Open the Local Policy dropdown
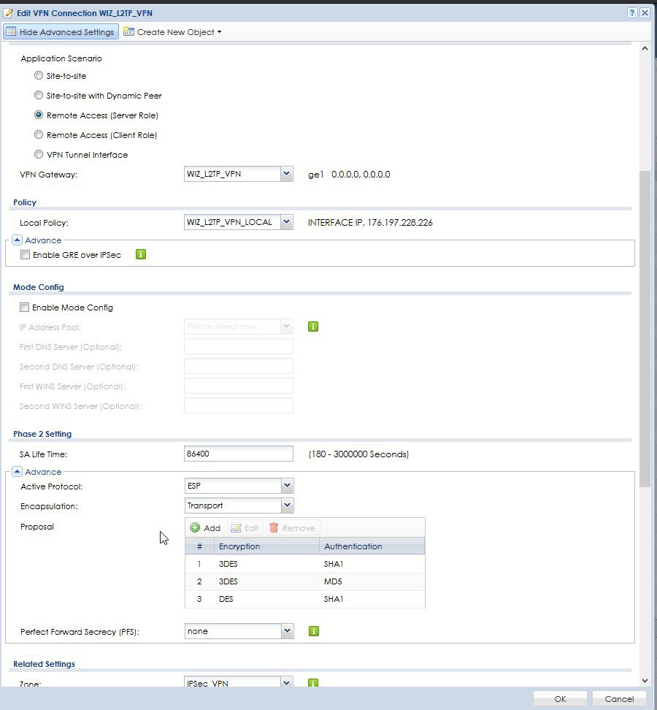This screenshot has height=710, width=657. click(x=286, y=222)
